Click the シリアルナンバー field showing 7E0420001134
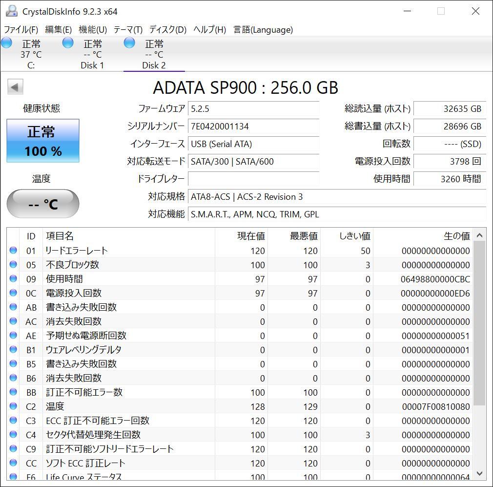This screenshot has height=487, width=493. pos(254,127)
